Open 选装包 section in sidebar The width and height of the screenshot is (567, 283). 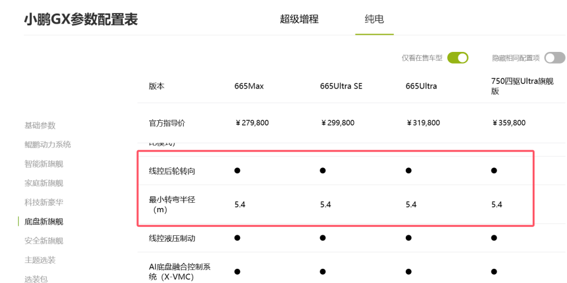click(36, 279)
